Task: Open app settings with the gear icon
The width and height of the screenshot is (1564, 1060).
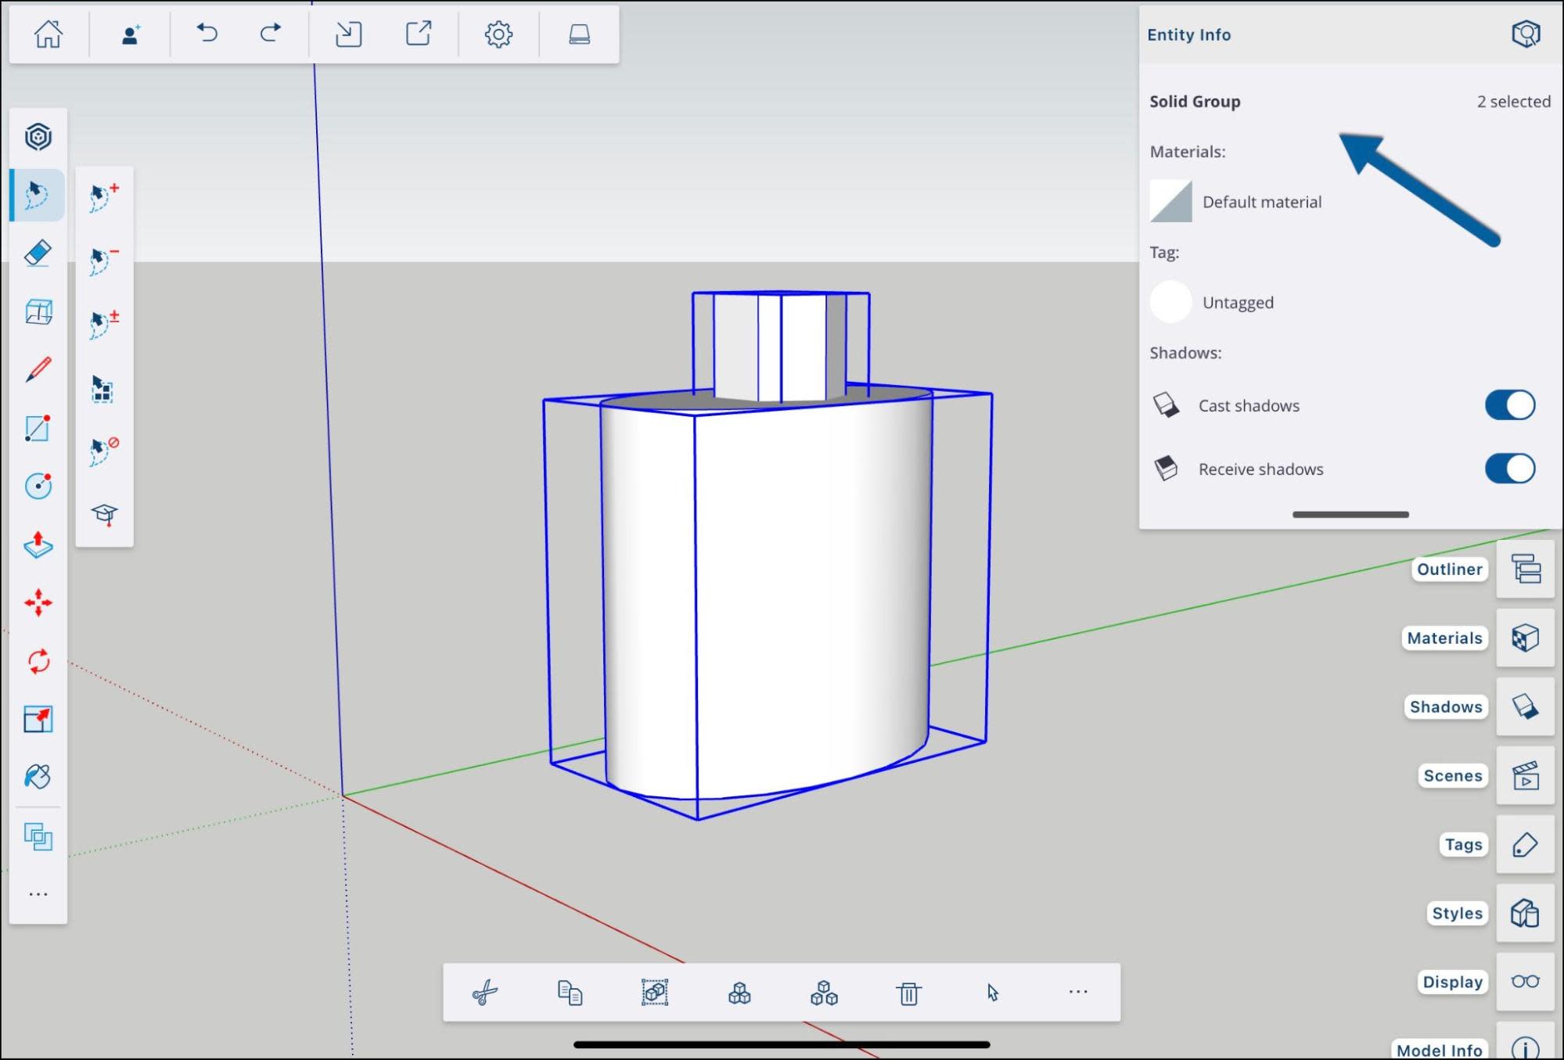Action: pos(498,34)
